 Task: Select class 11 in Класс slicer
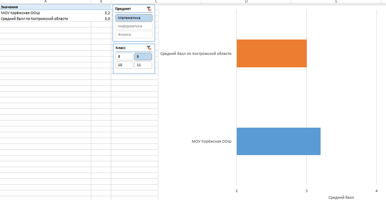click(x=143, y=65)
